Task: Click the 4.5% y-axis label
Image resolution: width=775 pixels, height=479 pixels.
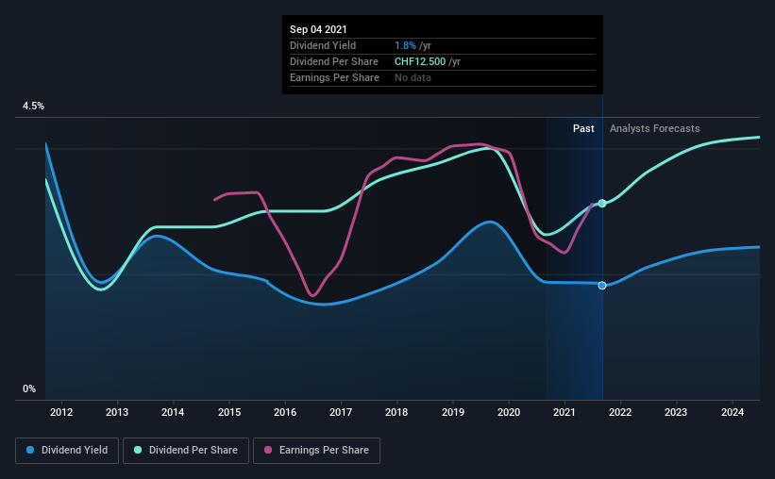Action: 33,107
